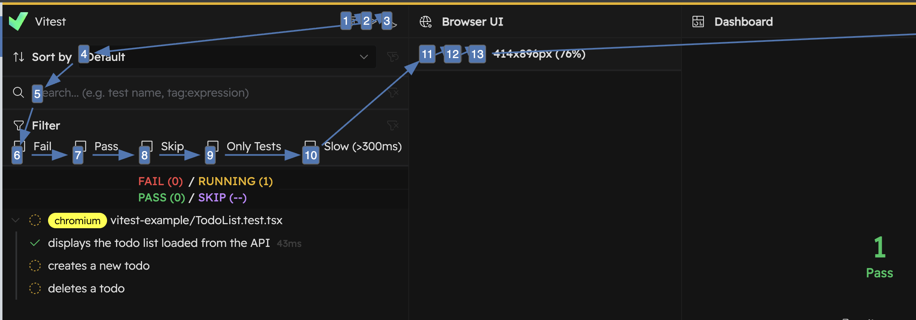
Task: Click the Browser UI globe icon
Action: coord(425,22)
